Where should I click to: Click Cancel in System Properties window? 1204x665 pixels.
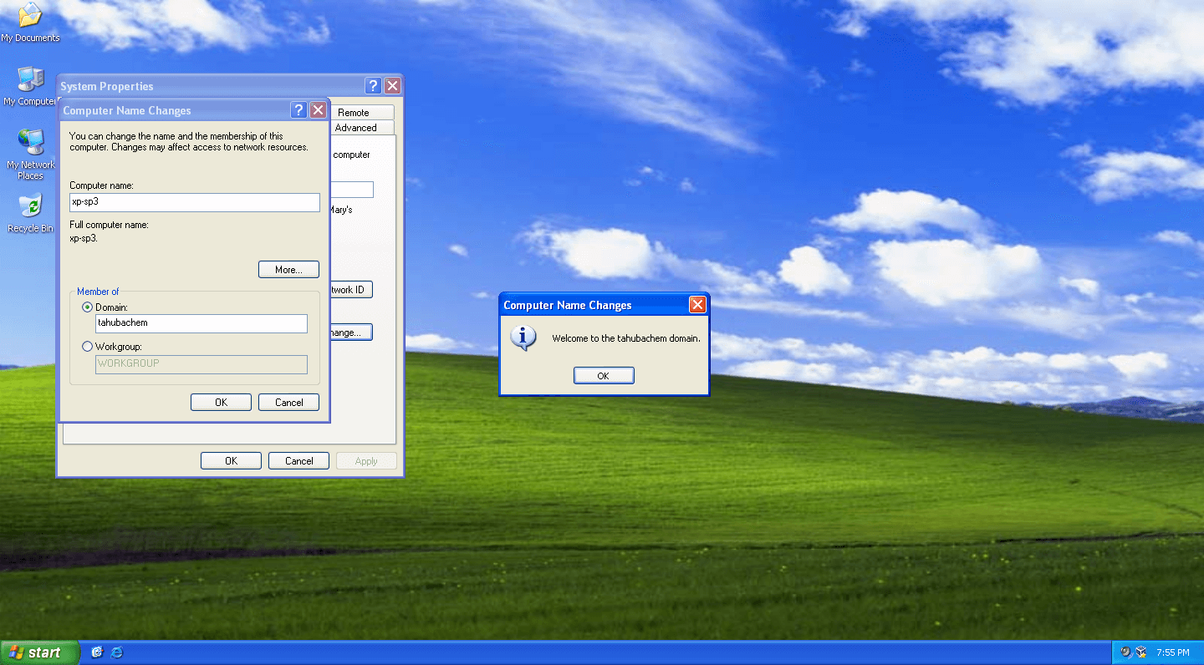[299, 461]
